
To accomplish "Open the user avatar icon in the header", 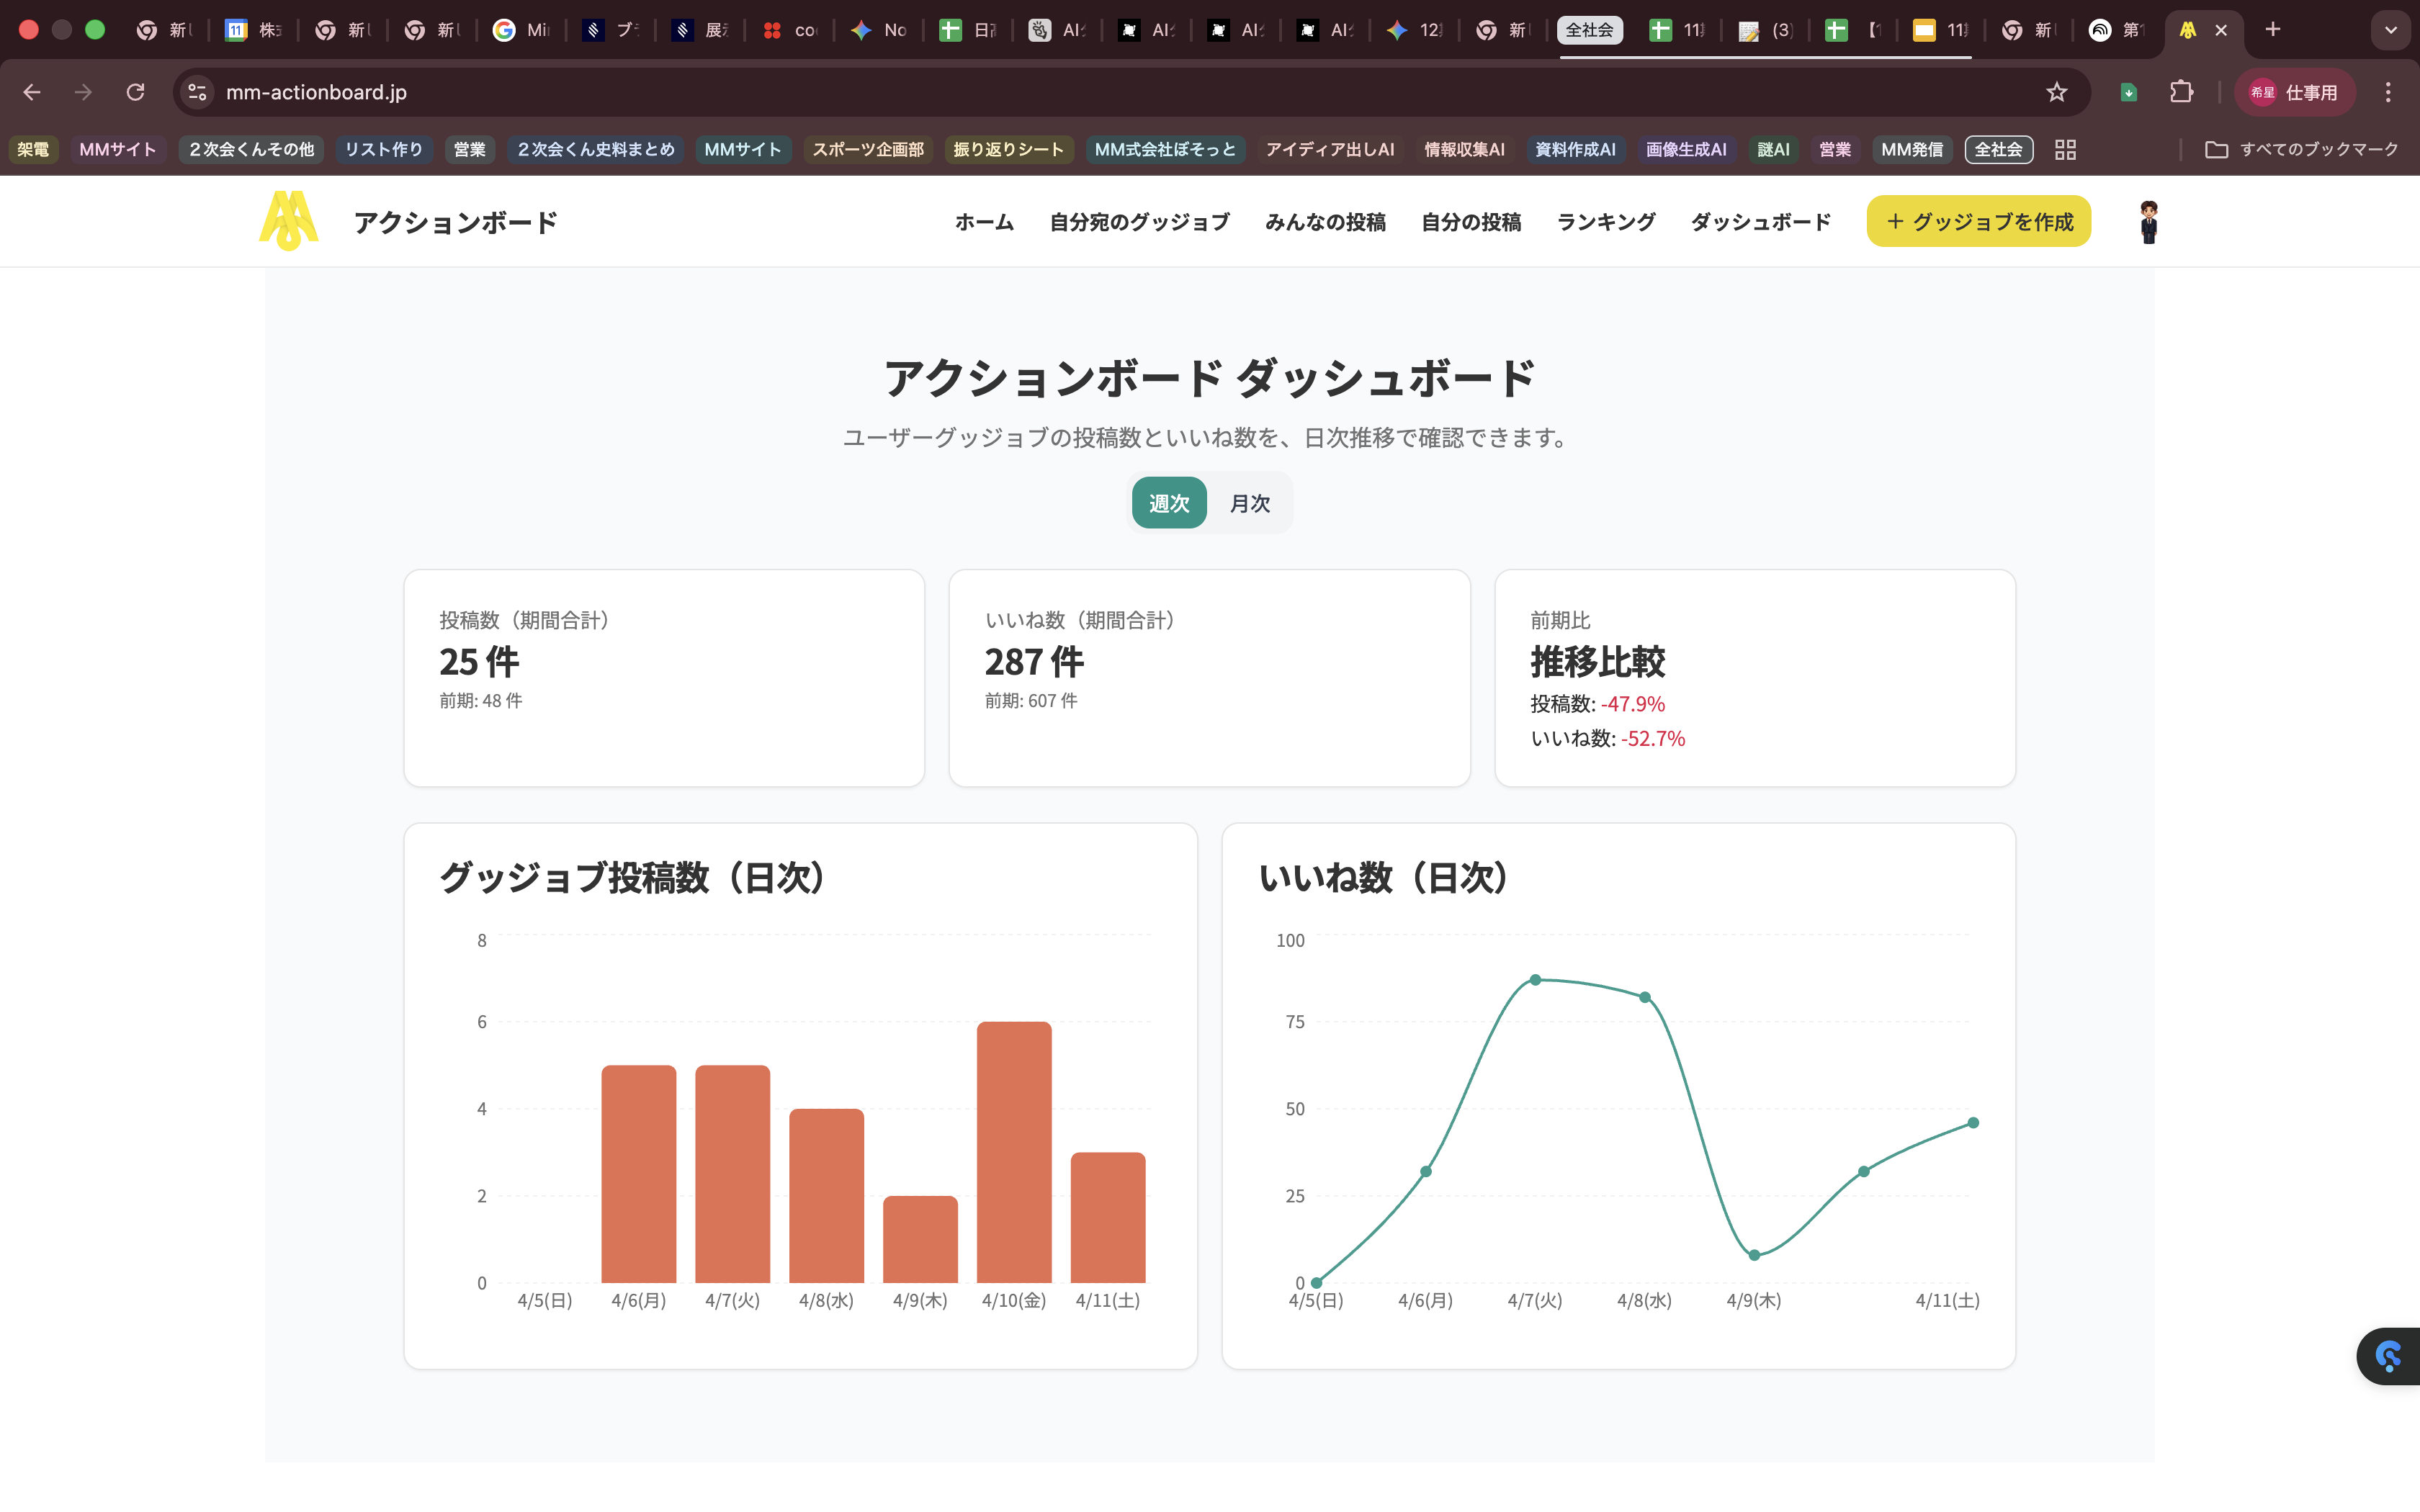I will pos(2148,221).
